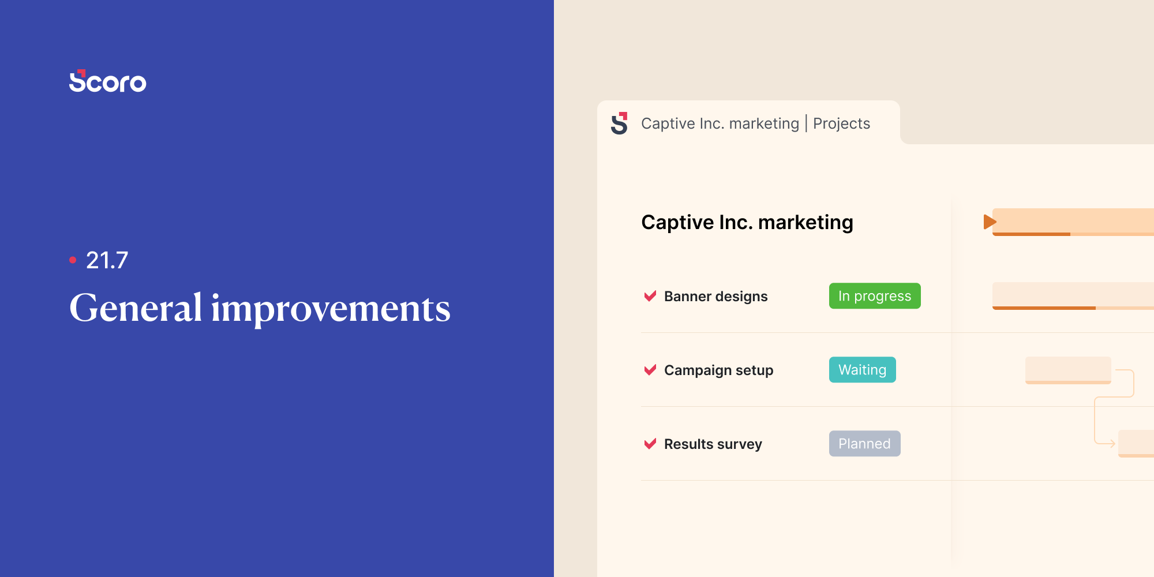
Task: Open the In progress status badge
Action: click(874, 296)
